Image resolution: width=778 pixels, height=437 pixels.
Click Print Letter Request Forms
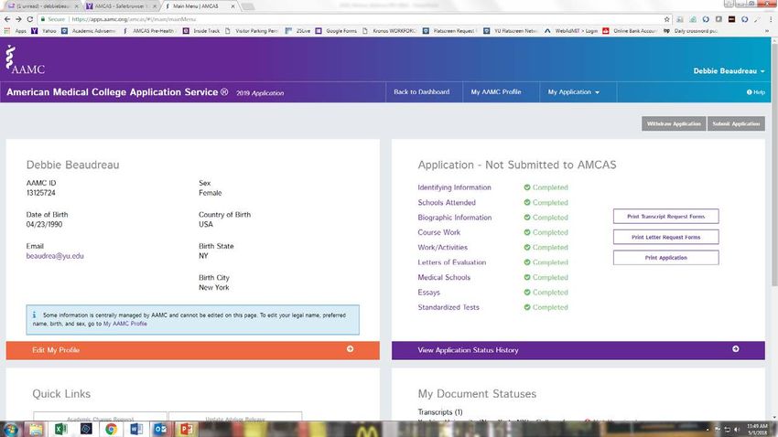(665, 238)
